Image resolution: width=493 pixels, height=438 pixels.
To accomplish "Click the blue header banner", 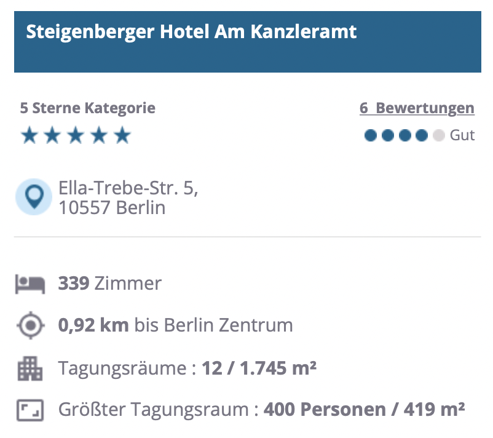I will pyautogui.click(x=248, y=42).
